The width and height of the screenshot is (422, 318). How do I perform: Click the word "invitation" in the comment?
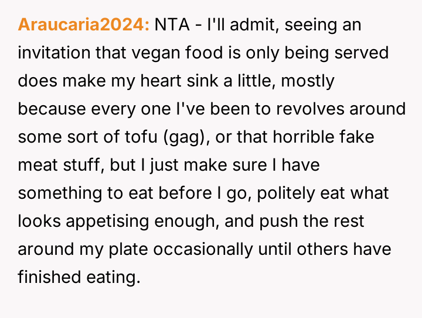pos(53,53)
